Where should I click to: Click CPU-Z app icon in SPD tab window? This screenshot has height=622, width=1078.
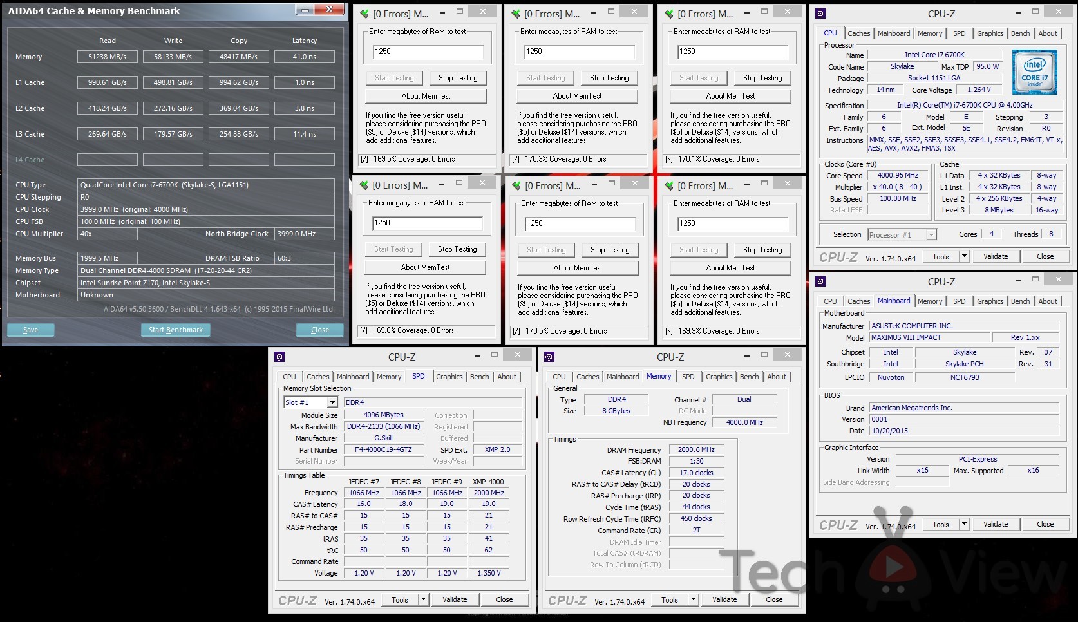click(279, 357)
